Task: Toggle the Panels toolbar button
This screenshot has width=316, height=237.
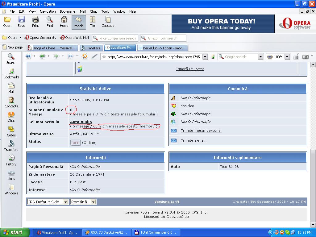Action: coord(79,22)
